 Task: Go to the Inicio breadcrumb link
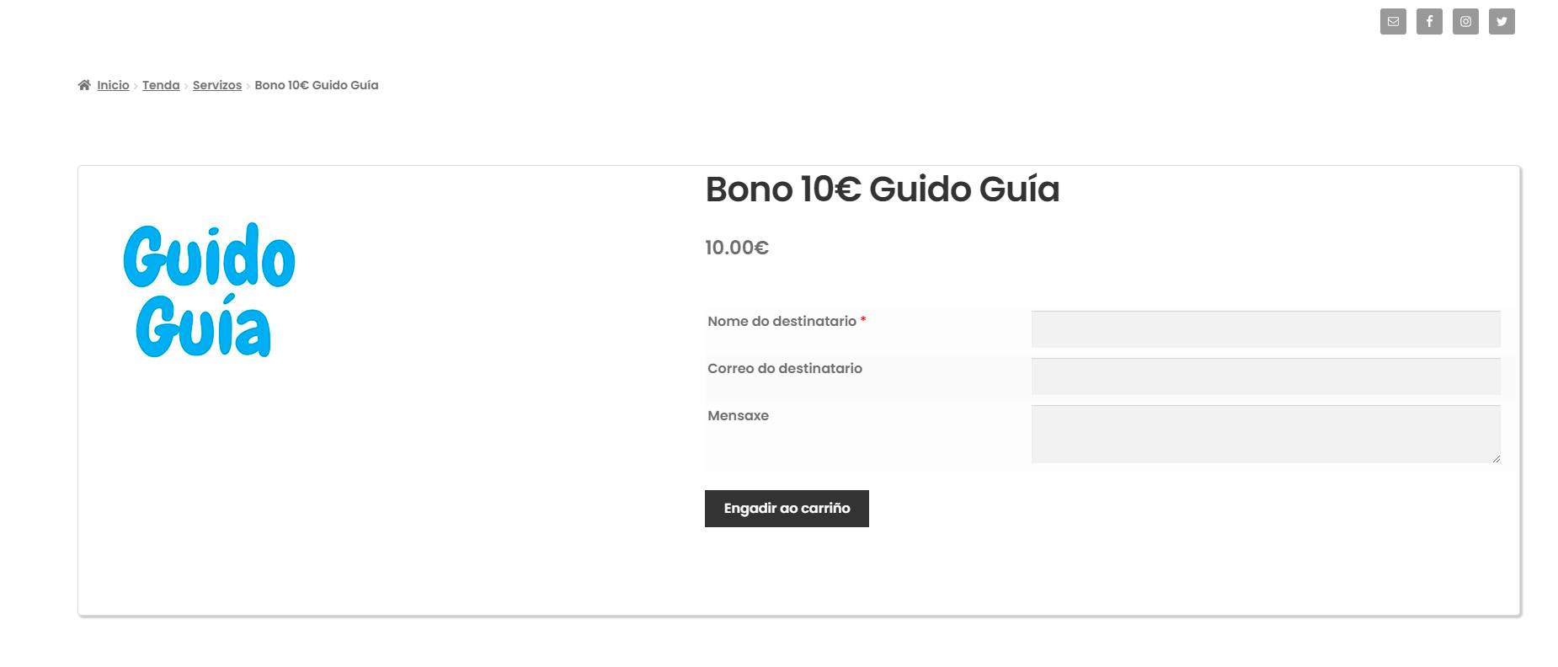[x=113, y=85]
